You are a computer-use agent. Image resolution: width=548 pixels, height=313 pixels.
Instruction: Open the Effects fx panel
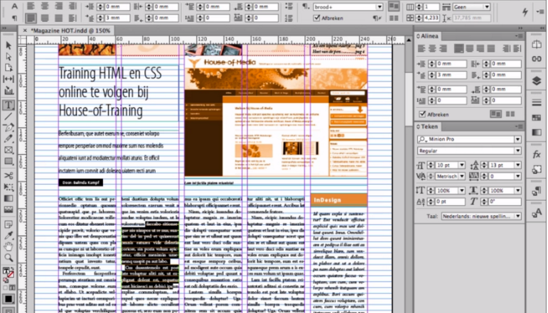click(537, 154)
